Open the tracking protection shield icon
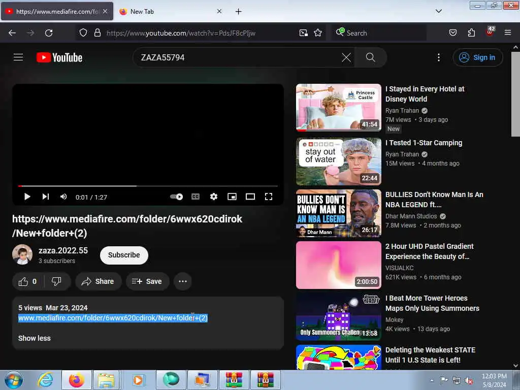This screenshot has height=390, width=520. (83, 32)
